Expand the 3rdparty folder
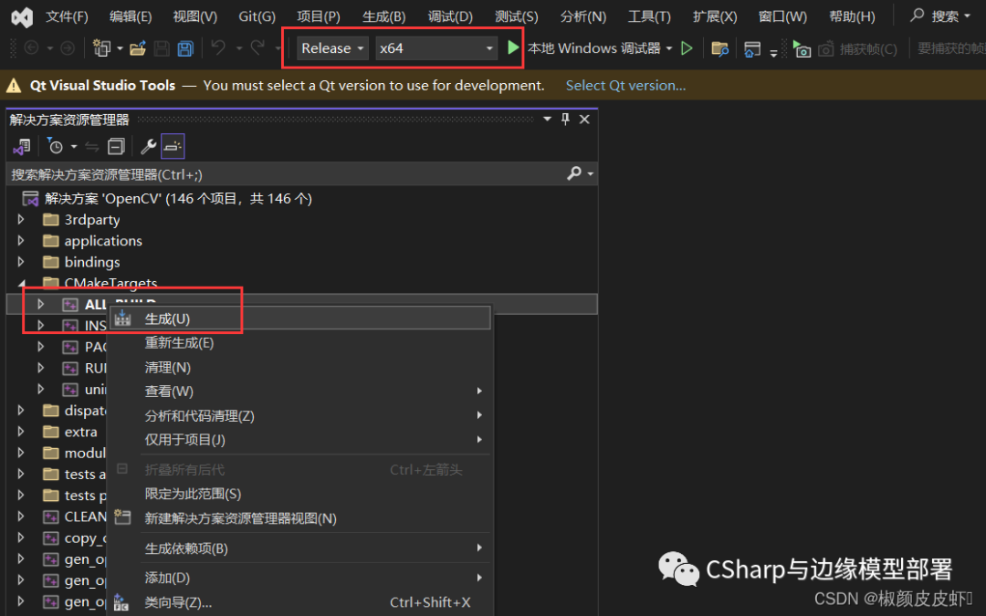This screenshot has height=616, width=986. (x=21, y=219)
